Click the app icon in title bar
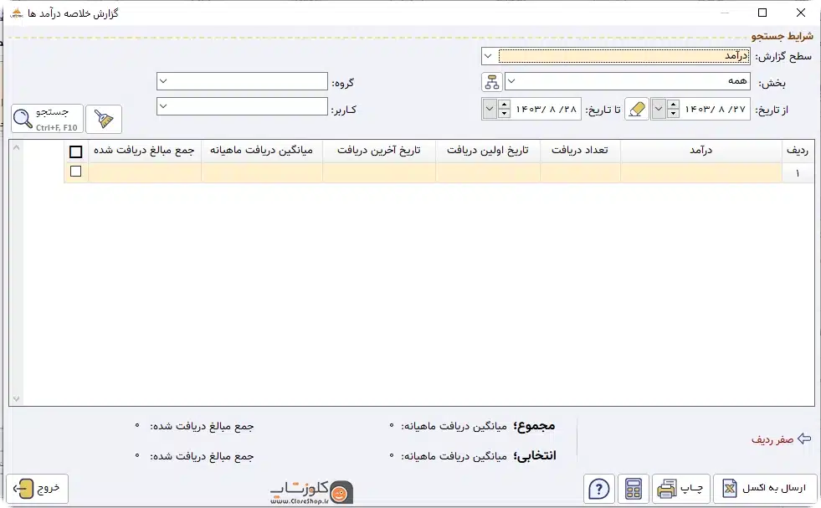Viewport: 821px width, 508px height. (17, 13)
